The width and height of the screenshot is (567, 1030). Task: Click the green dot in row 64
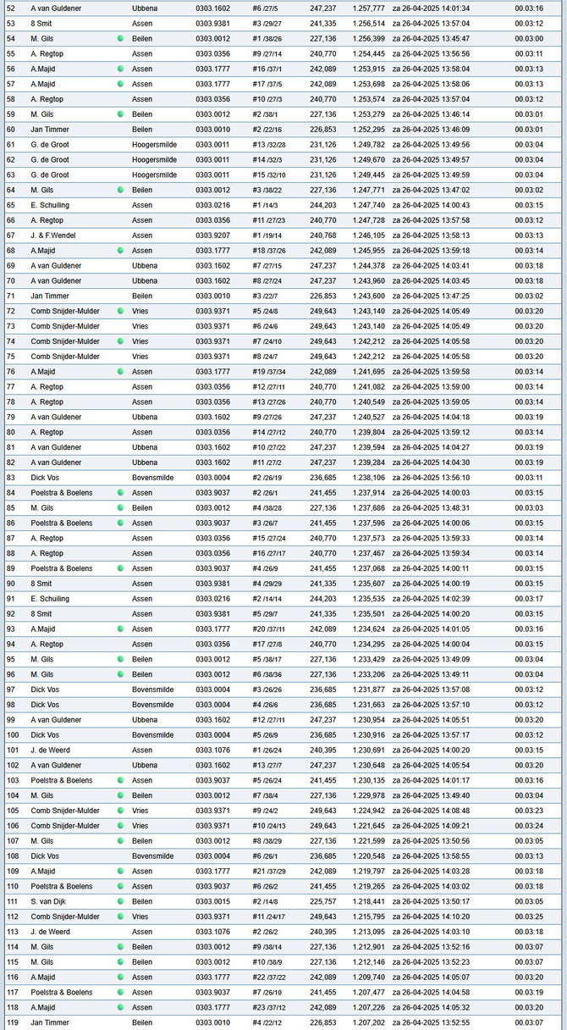point(120,190)
